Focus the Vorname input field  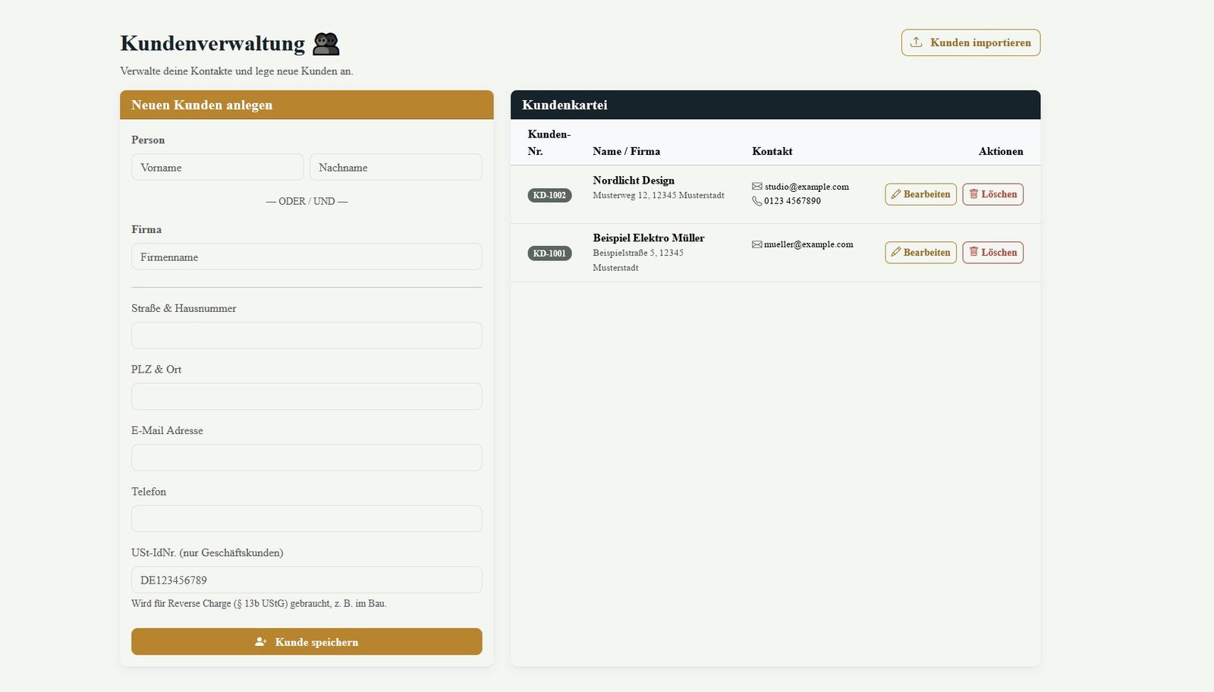click(217, 167)
